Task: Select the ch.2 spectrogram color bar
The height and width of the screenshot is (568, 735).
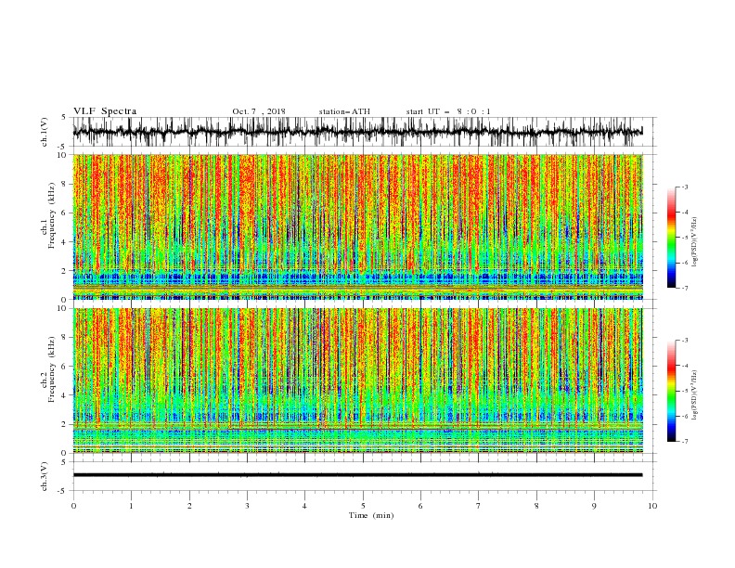Action: (x=671, y=391)
